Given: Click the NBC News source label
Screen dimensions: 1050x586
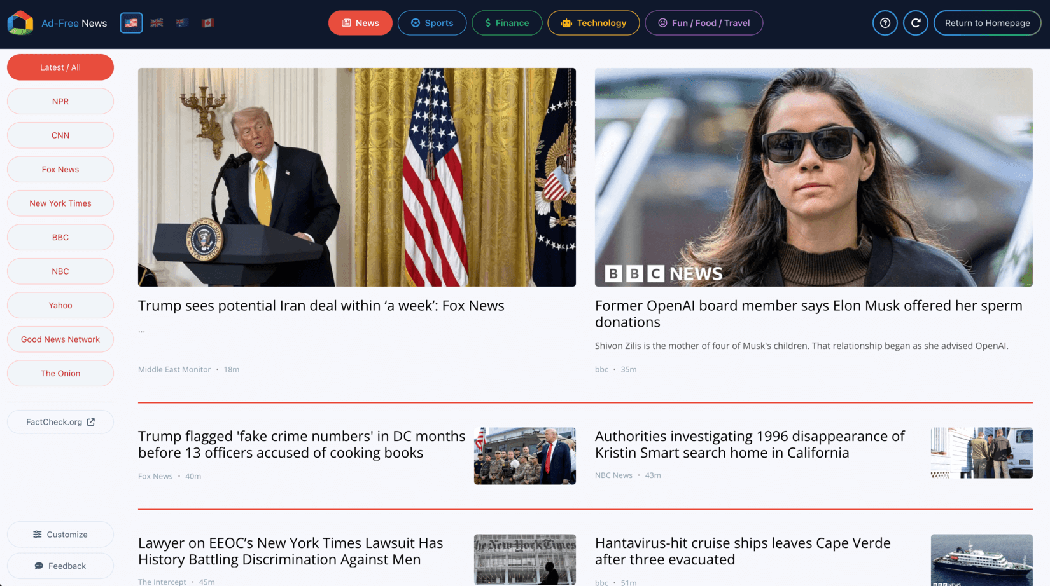Looking at the screenshot, I should click(x=613, y=475).
